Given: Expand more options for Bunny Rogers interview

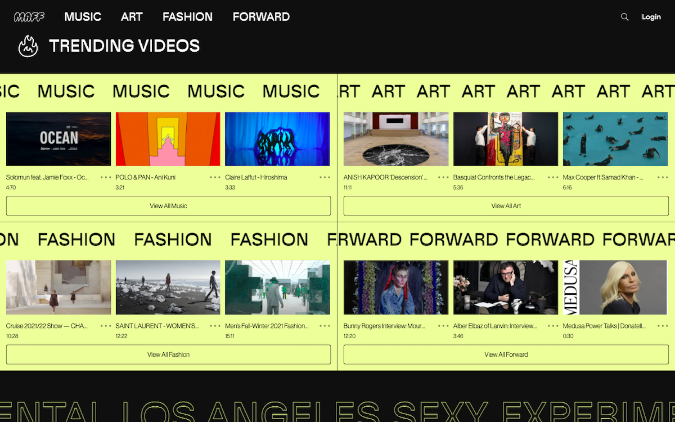Looking at the screenshot, I should click(x=443, y=326).
